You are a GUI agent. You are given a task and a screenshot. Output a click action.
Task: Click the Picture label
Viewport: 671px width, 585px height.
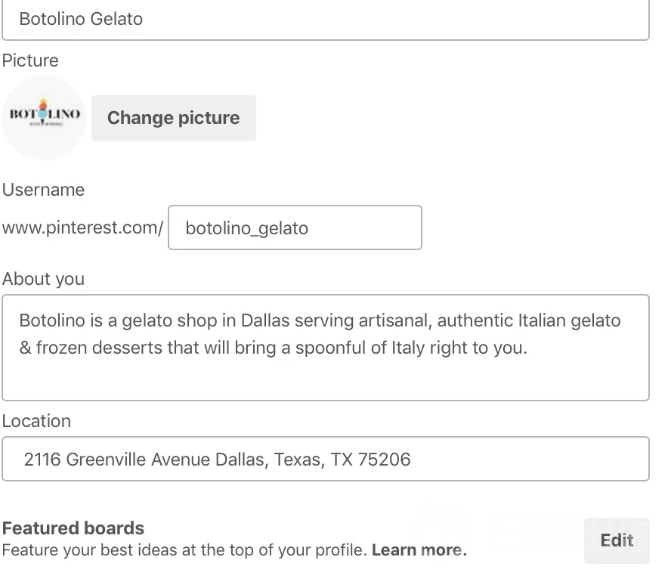(x=30, y=60)
